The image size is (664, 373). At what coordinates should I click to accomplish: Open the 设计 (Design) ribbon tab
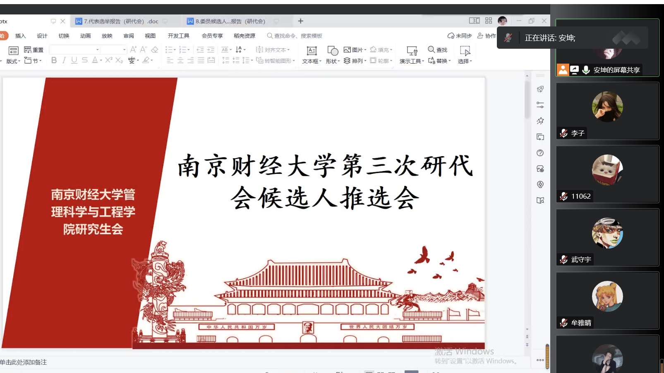point(42,36)
